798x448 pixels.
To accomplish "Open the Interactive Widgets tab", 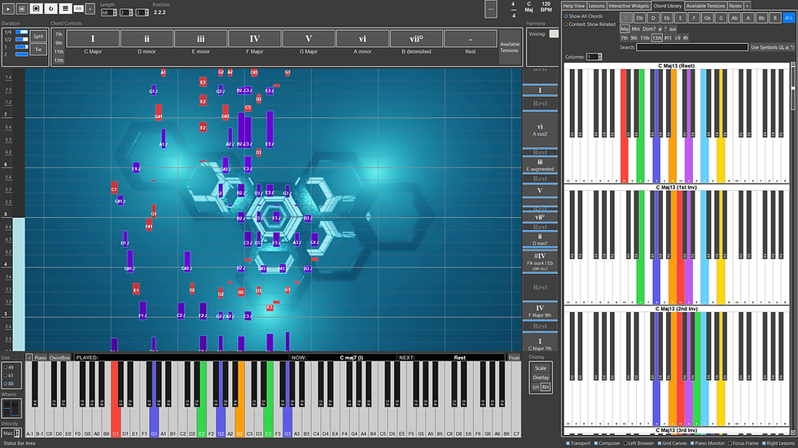I will 629,6.
